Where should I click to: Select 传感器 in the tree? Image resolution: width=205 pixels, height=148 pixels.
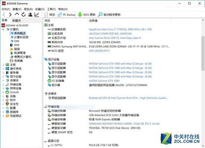(16, 61)
